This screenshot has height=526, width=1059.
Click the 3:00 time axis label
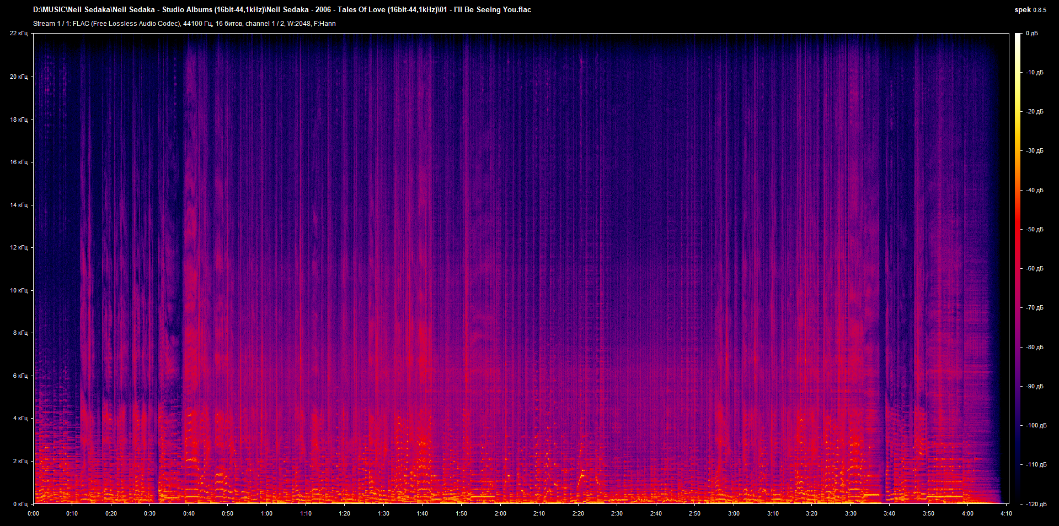(x=734, y=513)
